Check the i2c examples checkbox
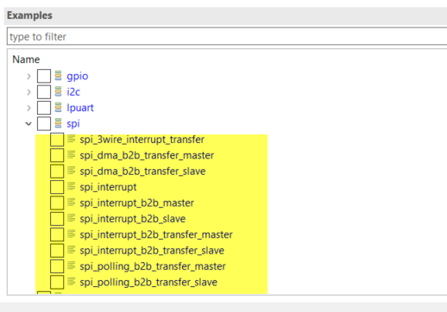447x312 pixels. pos(44,92)
